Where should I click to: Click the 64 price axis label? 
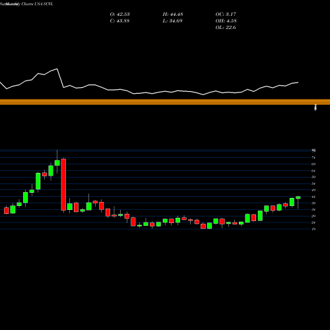(x=313, y=170)
